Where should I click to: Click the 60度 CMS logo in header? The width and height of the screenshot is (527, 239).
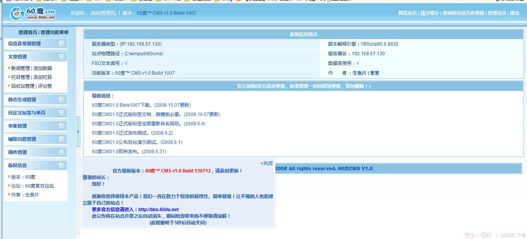(33, 13)
